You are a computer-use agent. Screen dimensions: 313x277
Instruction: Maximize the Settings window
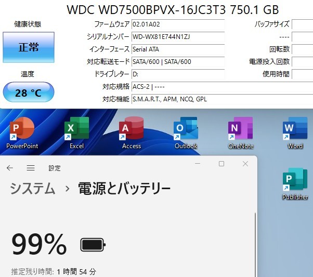pos(221,164)
